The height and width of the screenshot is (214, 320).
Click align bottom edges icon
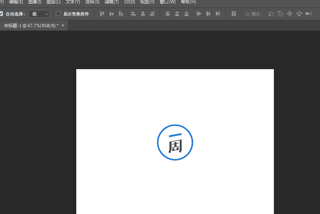121,14
